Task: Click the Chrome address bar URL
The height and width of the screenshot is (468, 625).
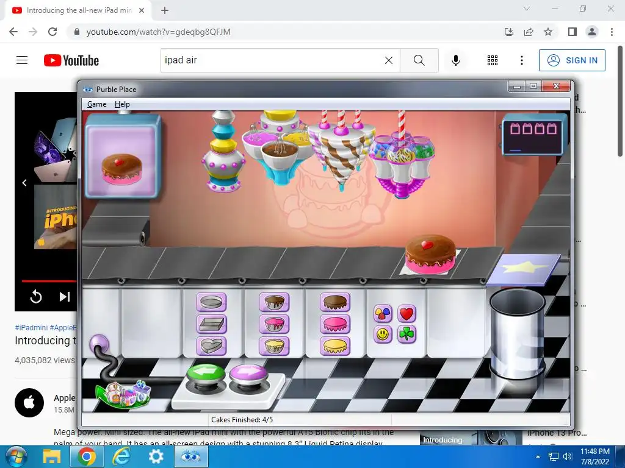Action: point(158,32)
